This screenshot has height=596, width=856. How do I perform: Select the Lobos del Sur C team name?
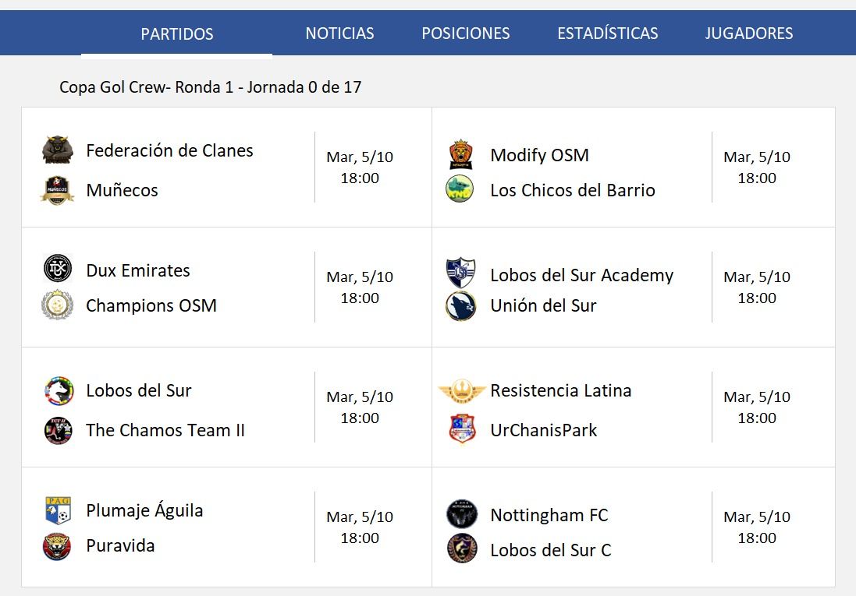pos(551,550)
